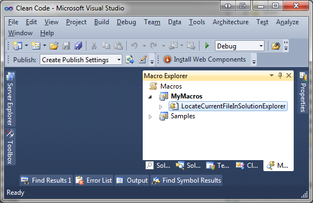Click the Save All toolbar icon
Image resolution: width=313 pixels, height=203 pixels.
click(78, 46)
